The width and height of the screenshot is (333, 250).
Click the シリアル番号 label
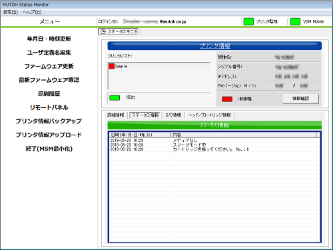click(x=230, y=67)
